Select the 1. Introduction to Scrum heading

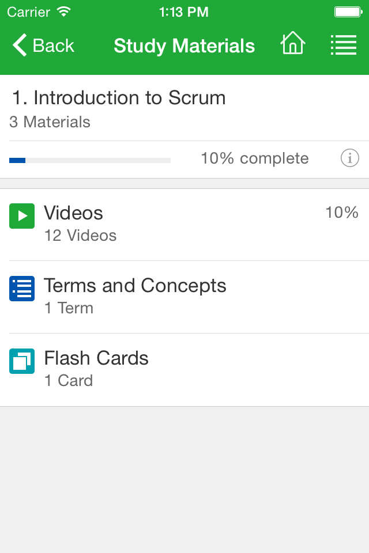point(119,98)
